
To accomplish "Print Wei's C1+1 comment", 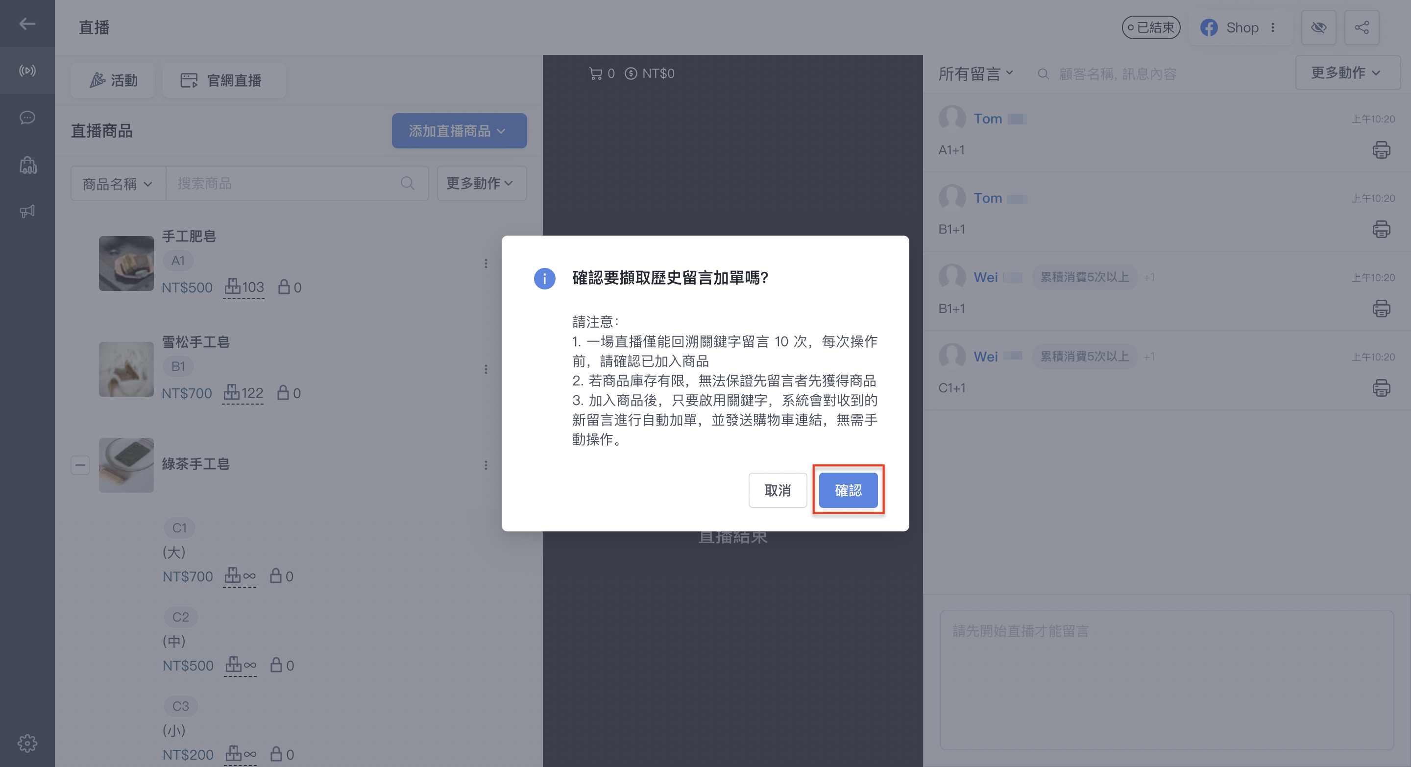I will tap(1381, 387).
